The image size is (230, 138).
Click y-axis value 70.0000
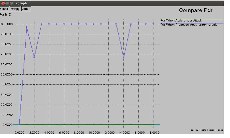[x=7, y=54]
